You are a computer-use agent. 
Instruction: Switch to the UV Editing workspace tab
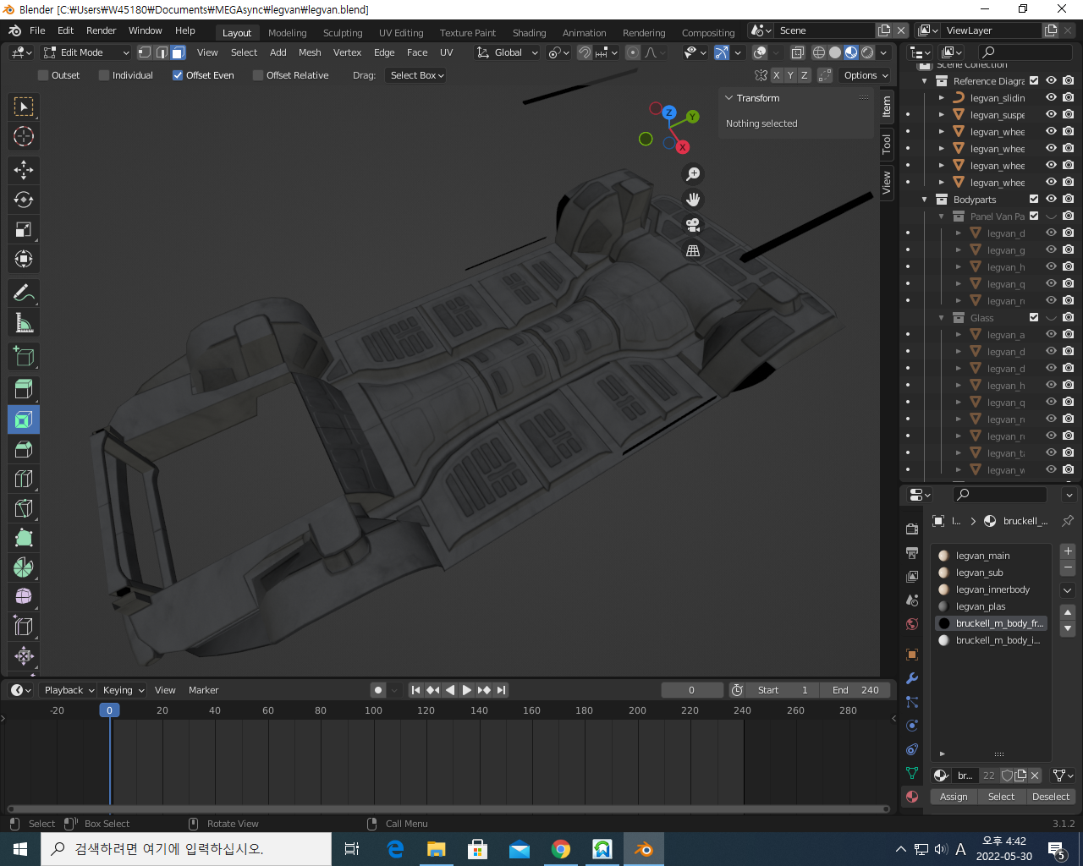tap(401, 33)
